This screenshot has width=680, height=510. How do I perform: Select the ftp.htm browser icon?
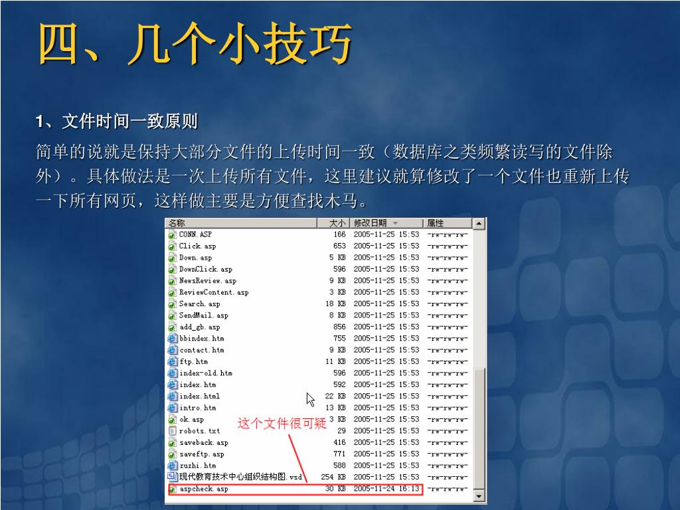pos(172,362)
